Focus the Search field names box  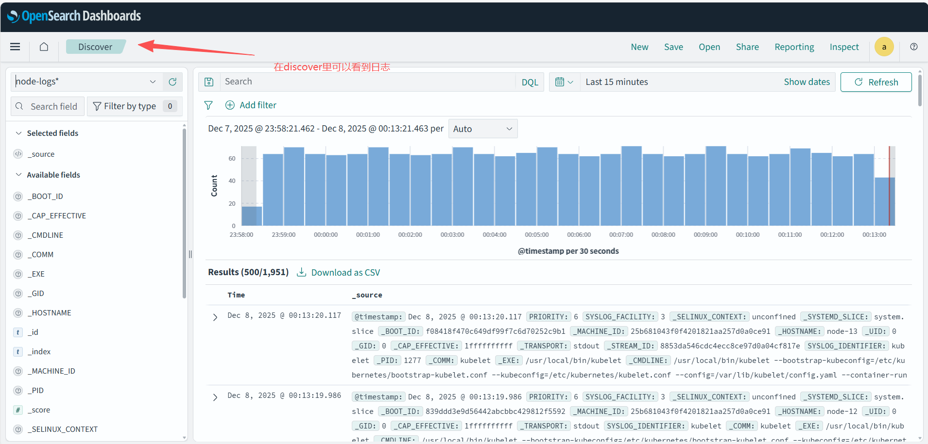coord(48,106)
